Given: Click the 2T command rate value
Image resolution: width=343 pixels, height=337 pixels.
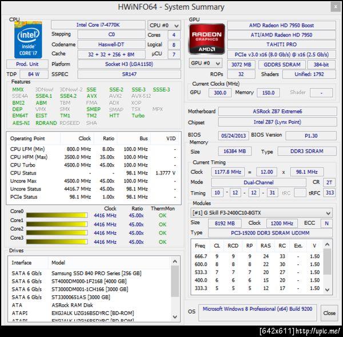Looking at the screenshot, I should point(329,183).
